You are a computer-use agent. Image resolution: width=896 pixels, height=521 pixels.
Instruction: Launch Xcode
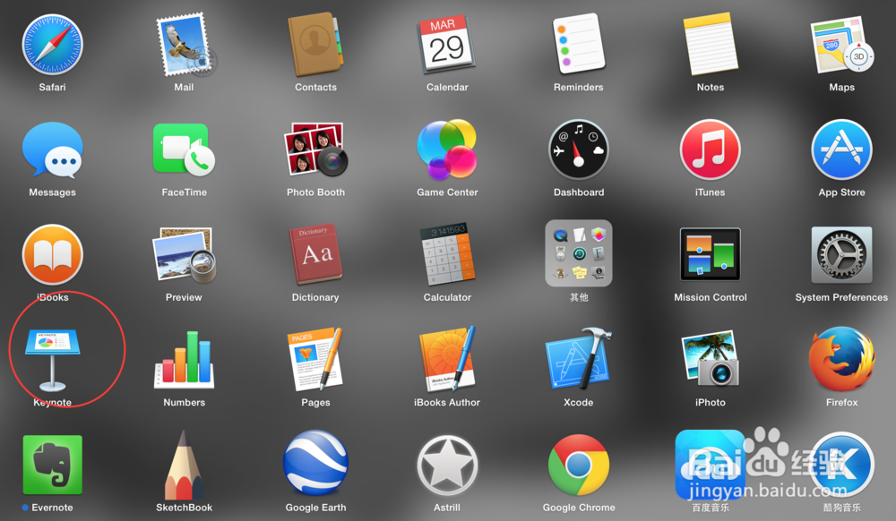pos(578,358)
